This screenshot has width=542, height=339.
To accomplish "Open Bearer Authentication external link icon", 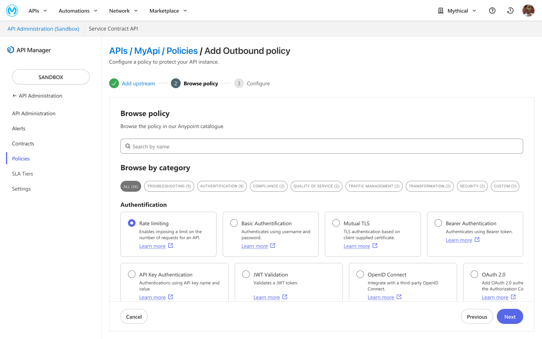I will click(x=477, y=240).
